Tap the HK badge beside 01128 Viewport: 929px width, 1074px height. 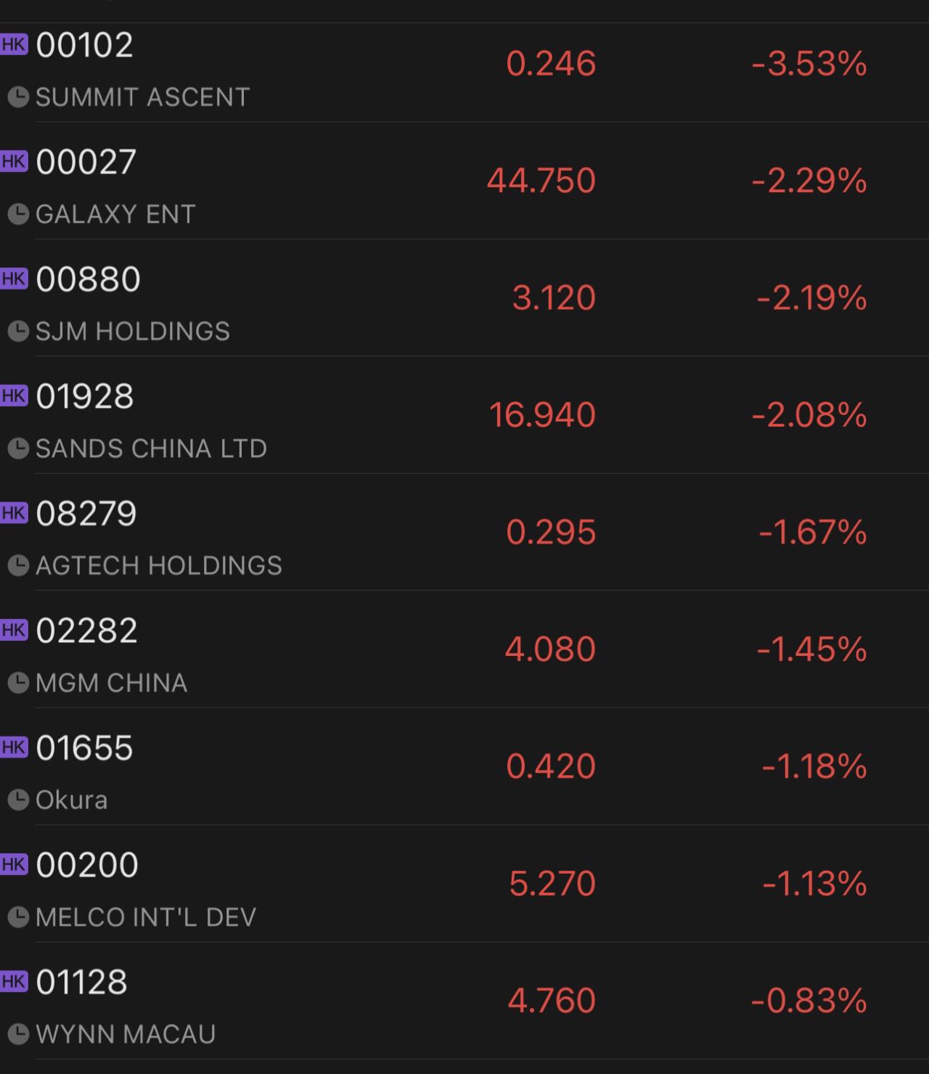pyautogui.click(x=14, y=981)
